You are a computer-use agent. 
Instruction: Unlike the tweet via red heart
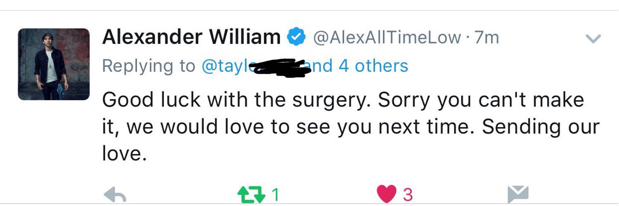click(x=386, y=194)
